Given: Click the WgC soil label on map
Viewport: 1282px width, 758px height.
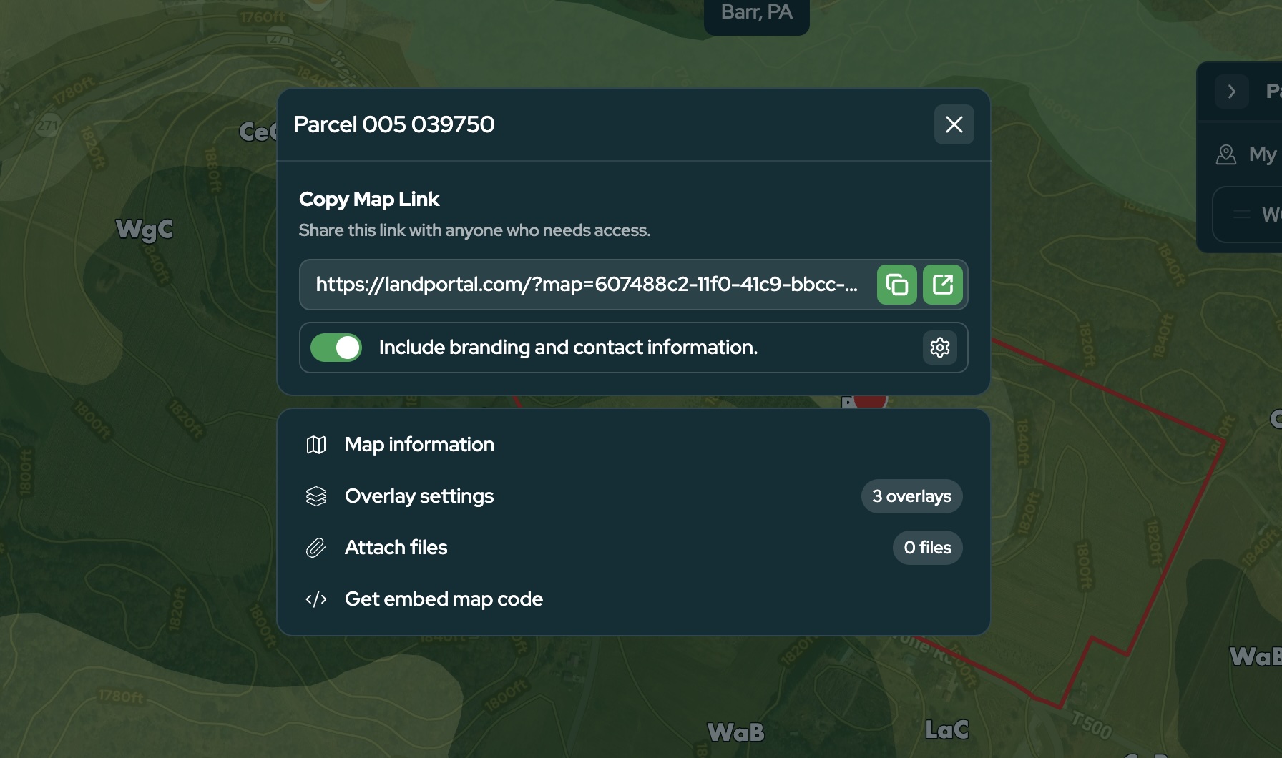Looking at the screenshot, I should (x=145, y=230).
